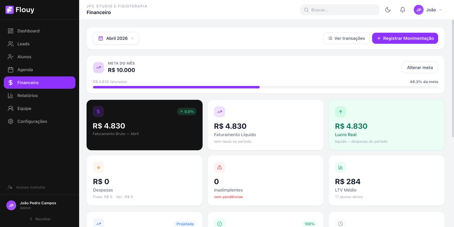Open Configurações in the sidebar
454x227 pixels.
(x=40, y=121)
